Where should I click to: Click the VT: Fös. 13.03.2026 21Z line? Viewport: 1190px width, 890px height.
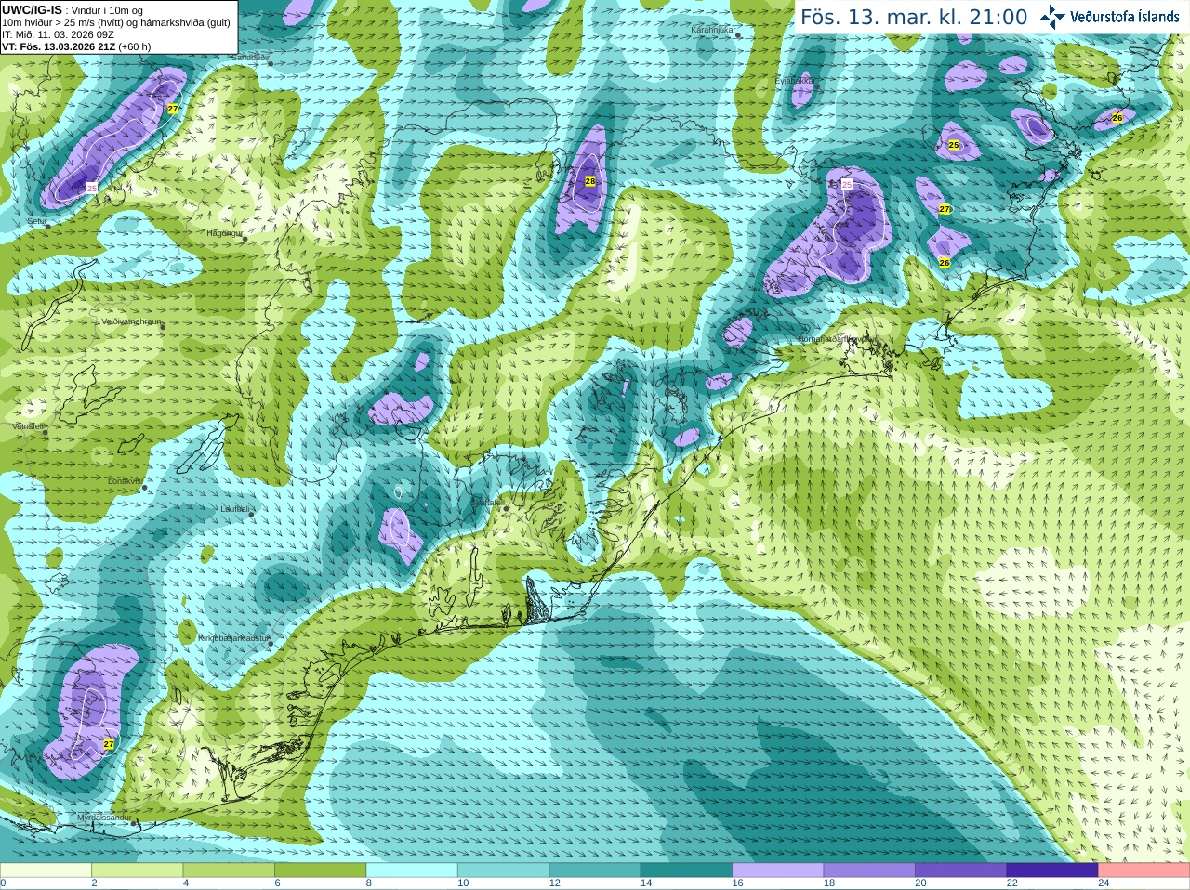pos(76,46)
